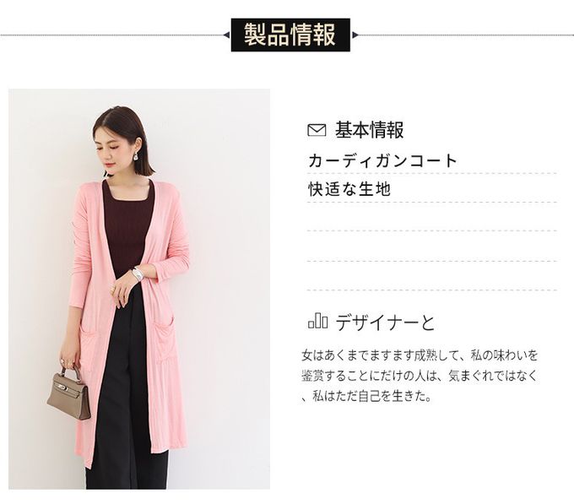Click the 快适な生地 fabric description line
Viewport: 574px width, 504px height.
[x=349, y=190]
